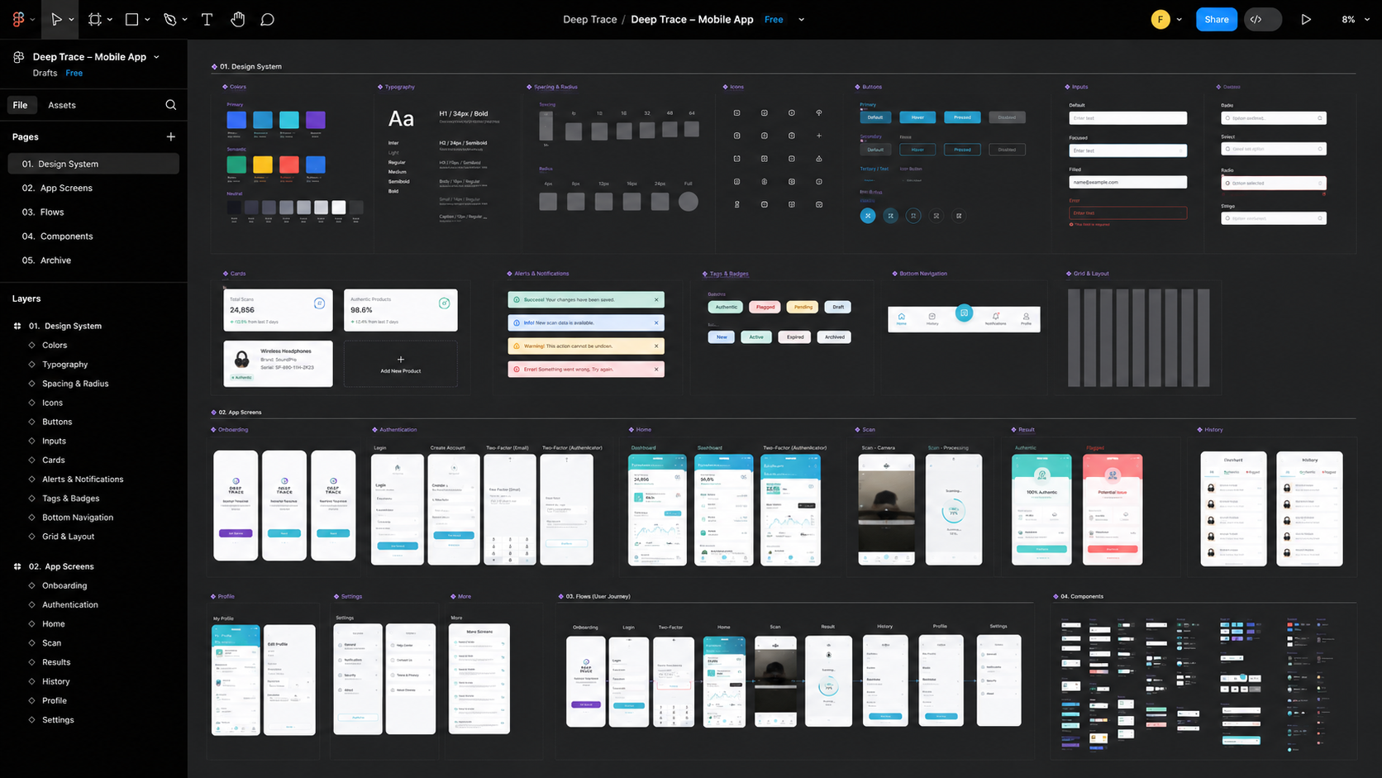Click the yellow semantic color swatch
Image resolution: width=1382 pixels, height=778 pixels.
tap(263, 165)
